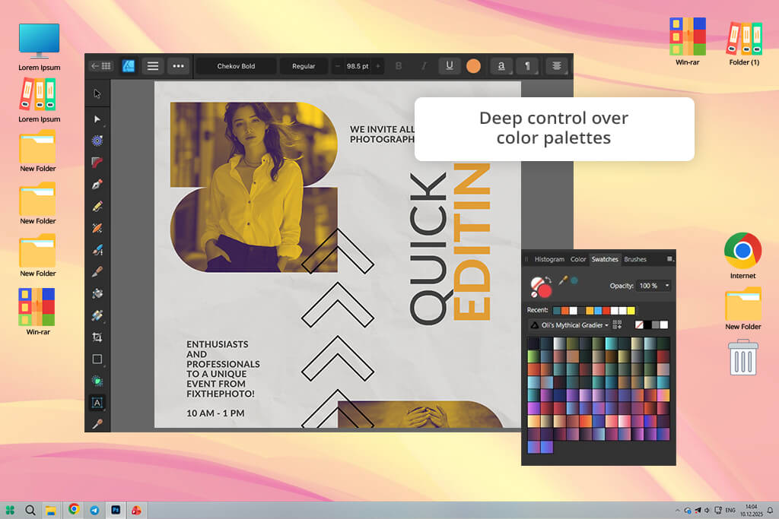
Task: Pick the eyedropper in Swatches panel
Action: click(563, 281)
